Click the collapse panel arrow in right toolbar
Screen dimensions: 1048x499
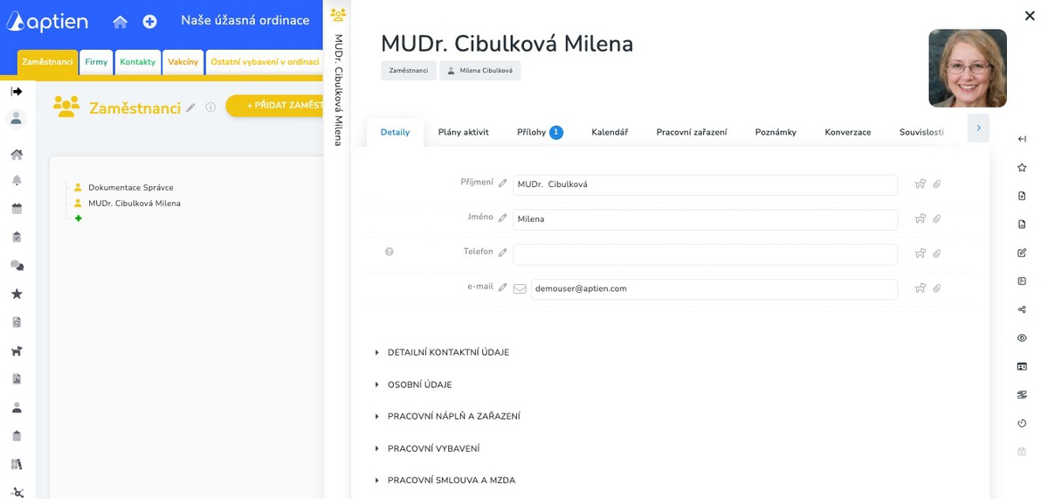click(1022, 139)
